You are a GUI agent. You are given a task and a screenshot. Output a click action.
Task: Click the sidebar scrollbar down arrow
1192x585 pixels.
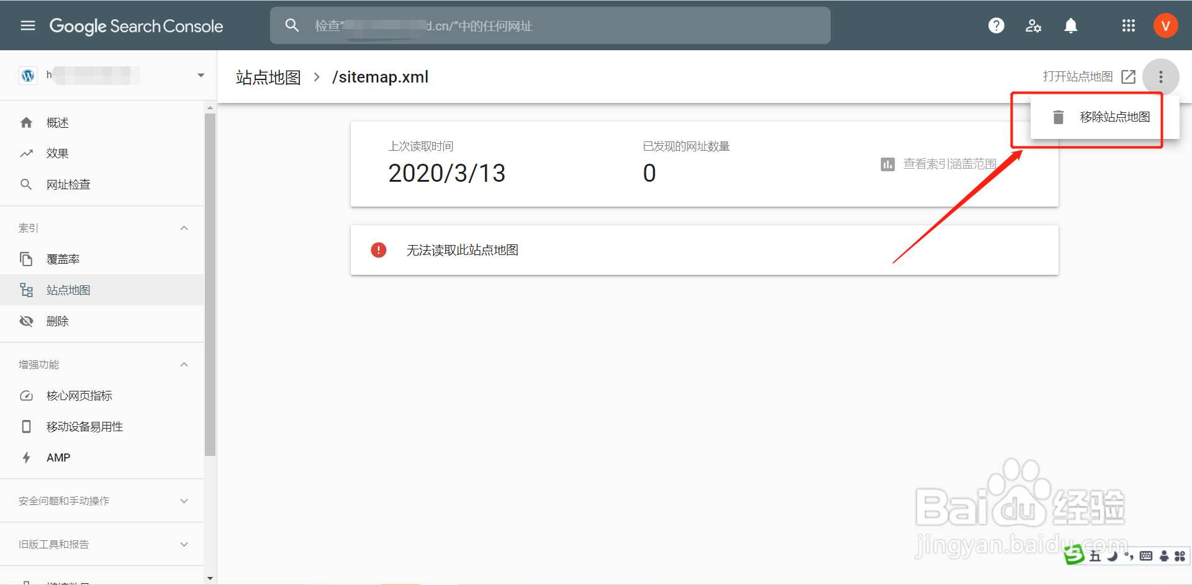210,578
